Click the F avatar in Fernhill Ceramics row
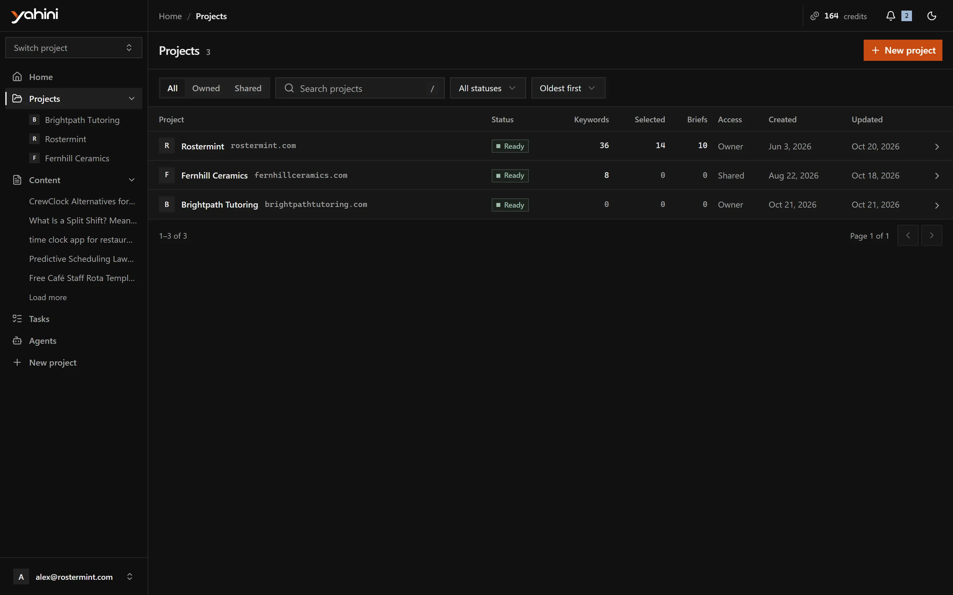Viewport: 953px width, 595px height. 166,175
